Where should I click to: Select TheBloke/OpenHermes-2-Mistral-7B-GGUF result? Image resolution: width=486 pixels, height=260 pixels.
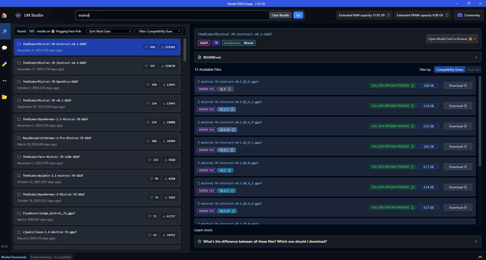(97, 198)
